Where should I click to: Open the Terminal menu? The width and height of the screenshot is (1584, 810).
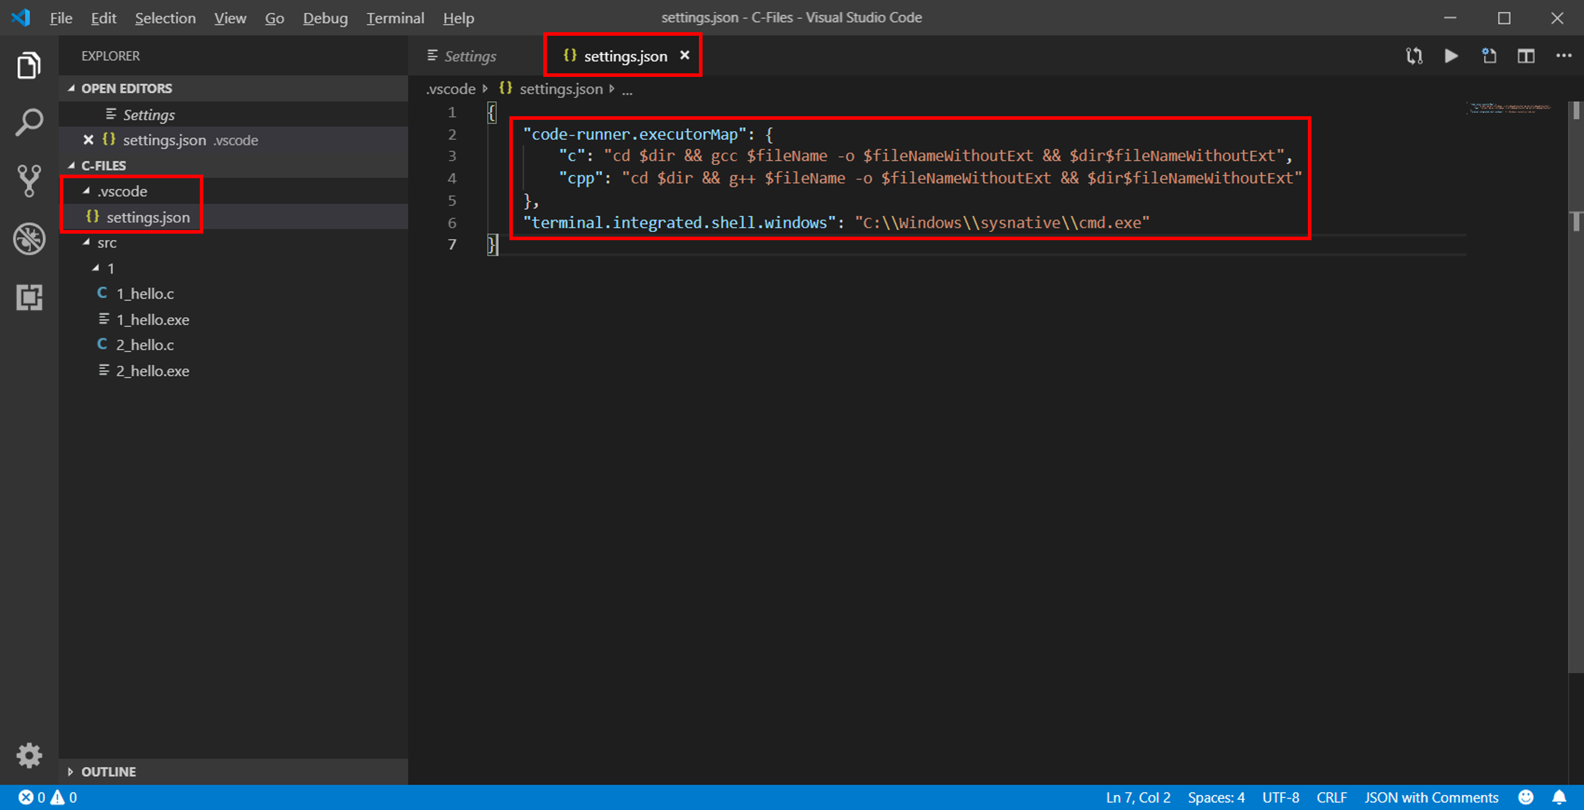395,18
